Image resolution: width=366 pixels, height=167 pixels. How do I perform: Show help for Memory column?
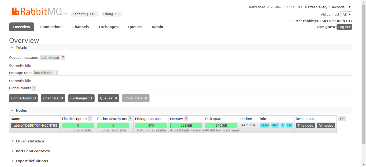pyautogui.click(x=186, y=119)
